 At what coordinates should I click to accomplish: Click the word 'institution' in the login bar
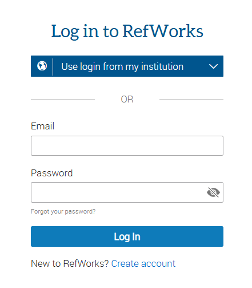(162, 66)
